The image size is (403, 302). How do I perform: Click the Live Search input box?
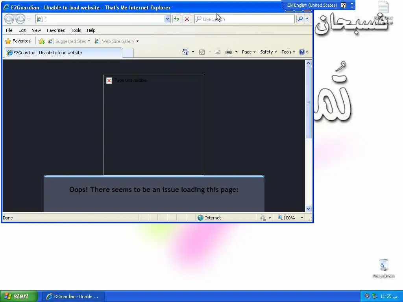pyautogui.click(x=244, y=19)
